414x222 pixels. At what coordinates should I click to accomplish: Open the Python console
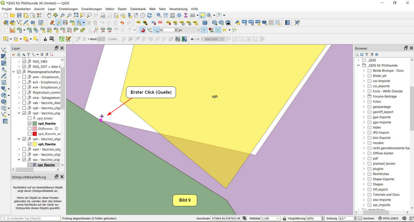point(238,23)
